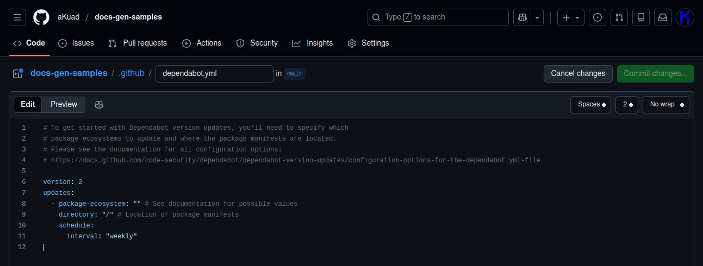Open the issues icon in header

[x=598, y=17]
